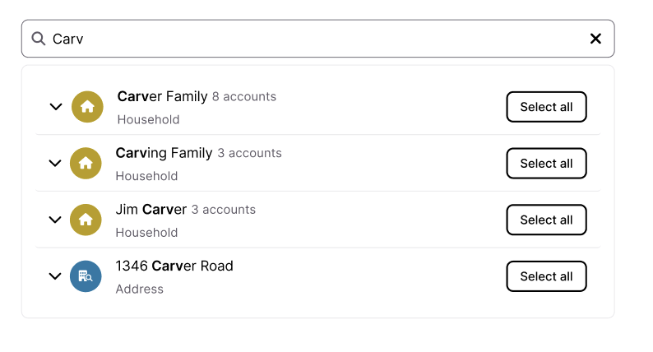
Task: Expand the Carver Family household row
Action: [56, 107]
